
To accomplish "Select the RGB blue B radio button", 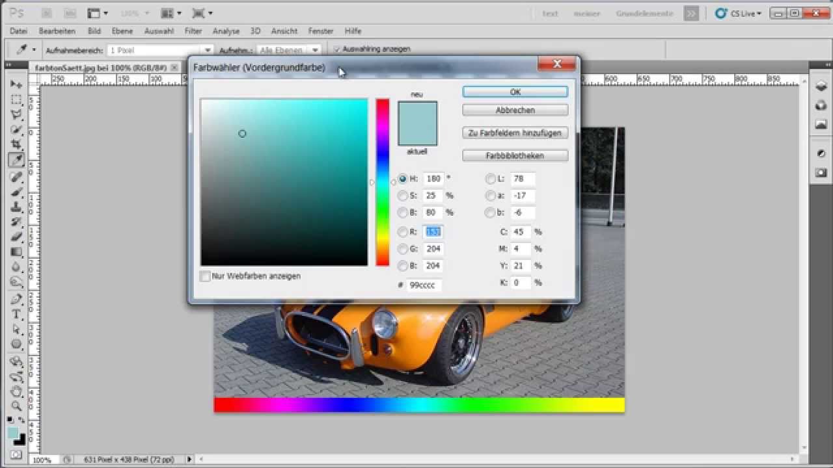I will (x=403, y=266).
